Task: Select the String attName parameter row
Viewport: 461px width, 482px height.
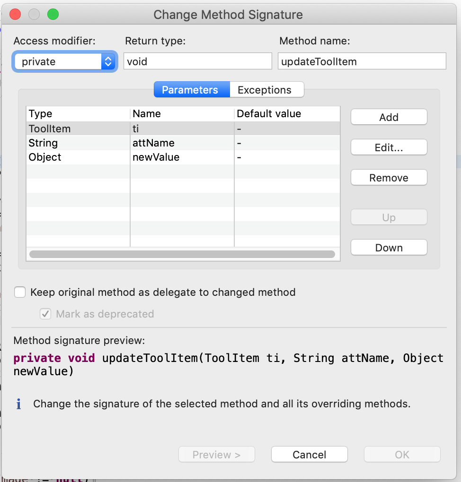Action: (x=183, y=143)
